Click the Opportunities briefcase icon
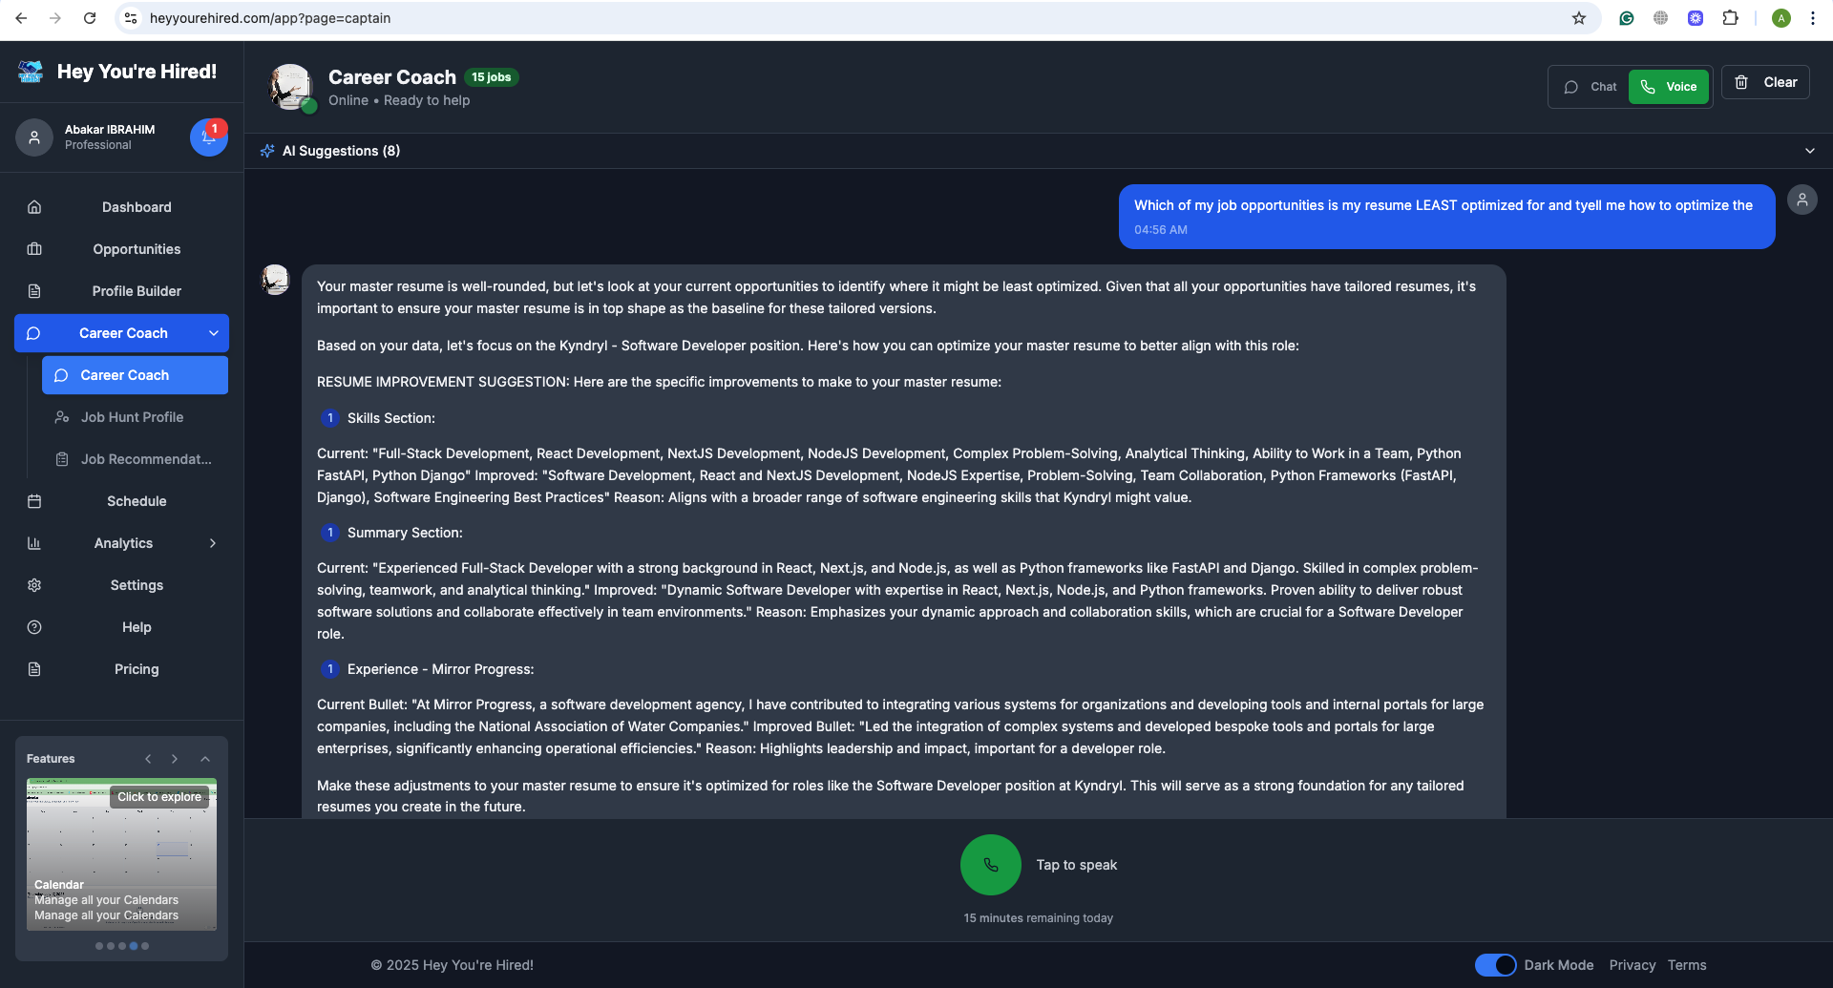The image size is (1833, 988). [x=34, y=249]
